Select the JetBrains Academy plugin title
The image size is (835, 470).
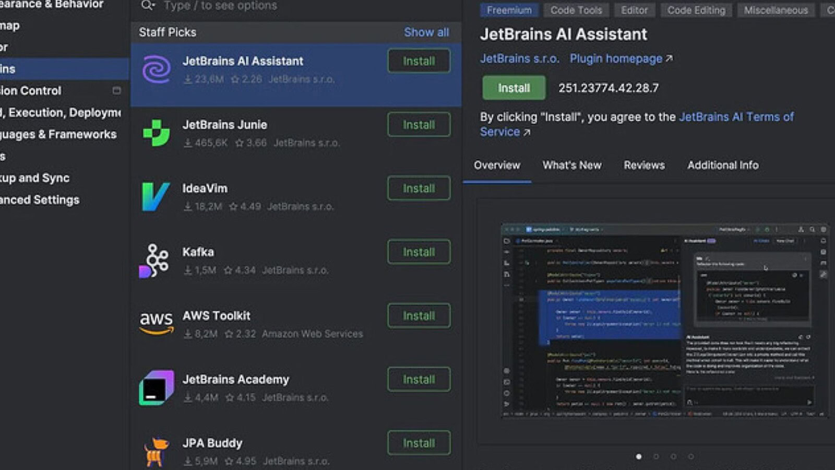[235, 380]
